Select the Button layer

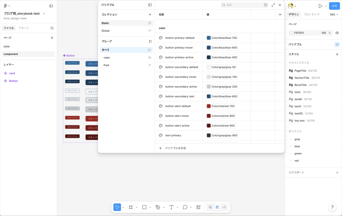click(x=13, y=81)
